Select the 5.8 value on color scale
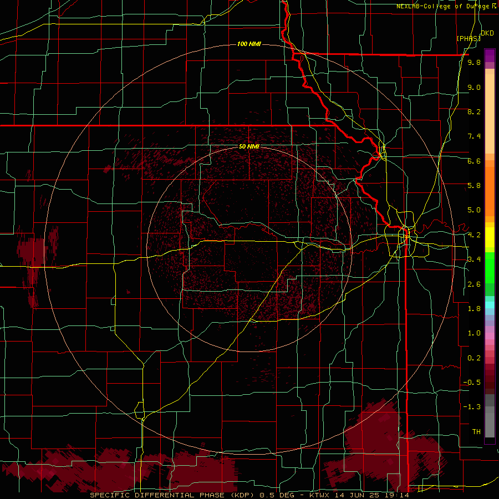This screenshot has width=499, height=499. 474,186
